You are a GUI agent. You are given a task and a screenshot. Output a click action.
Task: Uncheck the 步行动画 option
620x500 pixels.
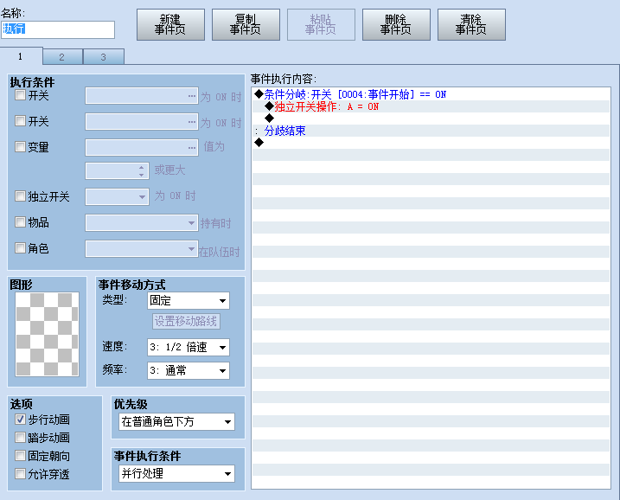point(20,420)
